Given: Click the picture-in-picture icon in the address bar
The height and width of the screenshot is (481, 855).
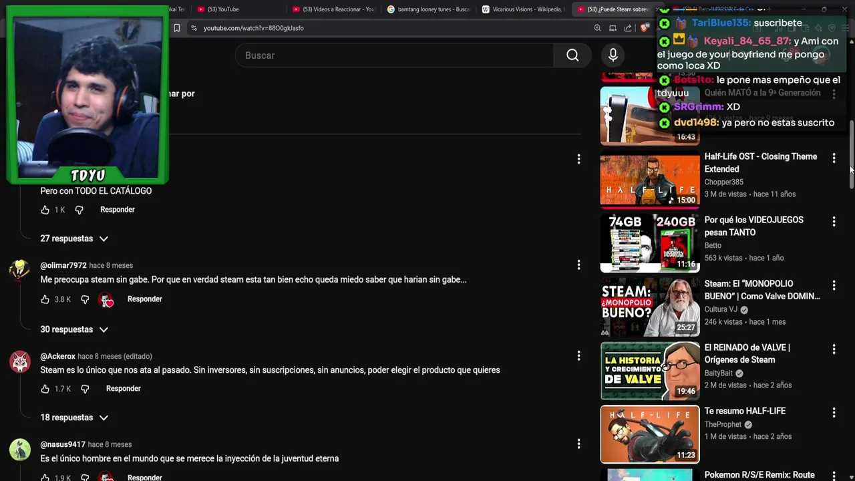Looking at the screenshot, I should (613, 28).
